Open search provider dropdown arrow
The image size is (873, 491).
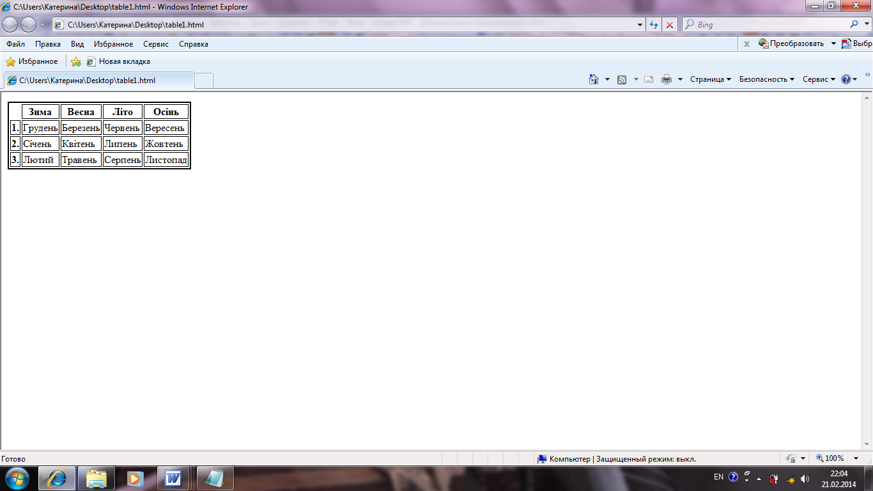tap(866, 25)
